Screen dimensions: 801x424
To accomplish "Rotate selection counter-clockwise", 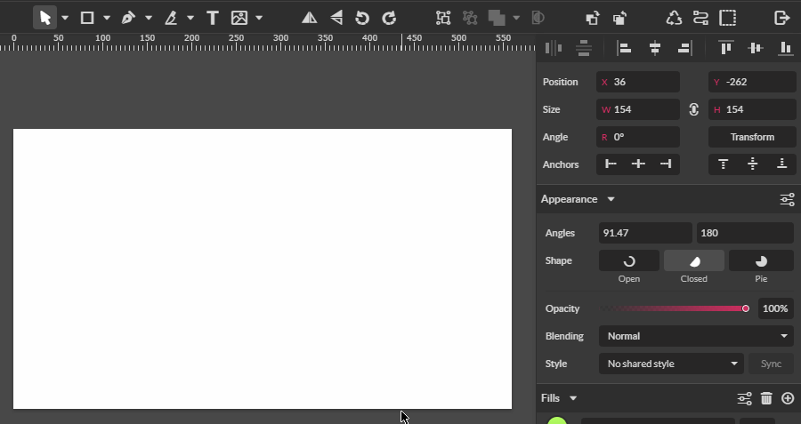I will (x=362, y=18).
